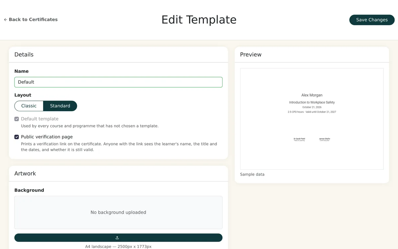Click the Save Changes button
Screen dimensions: 398x249
tap(372, 20)
